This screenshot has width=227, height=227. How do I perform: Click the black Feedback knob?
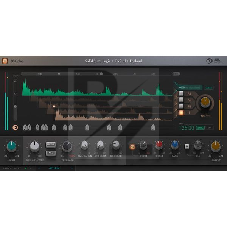coord(67,147)
